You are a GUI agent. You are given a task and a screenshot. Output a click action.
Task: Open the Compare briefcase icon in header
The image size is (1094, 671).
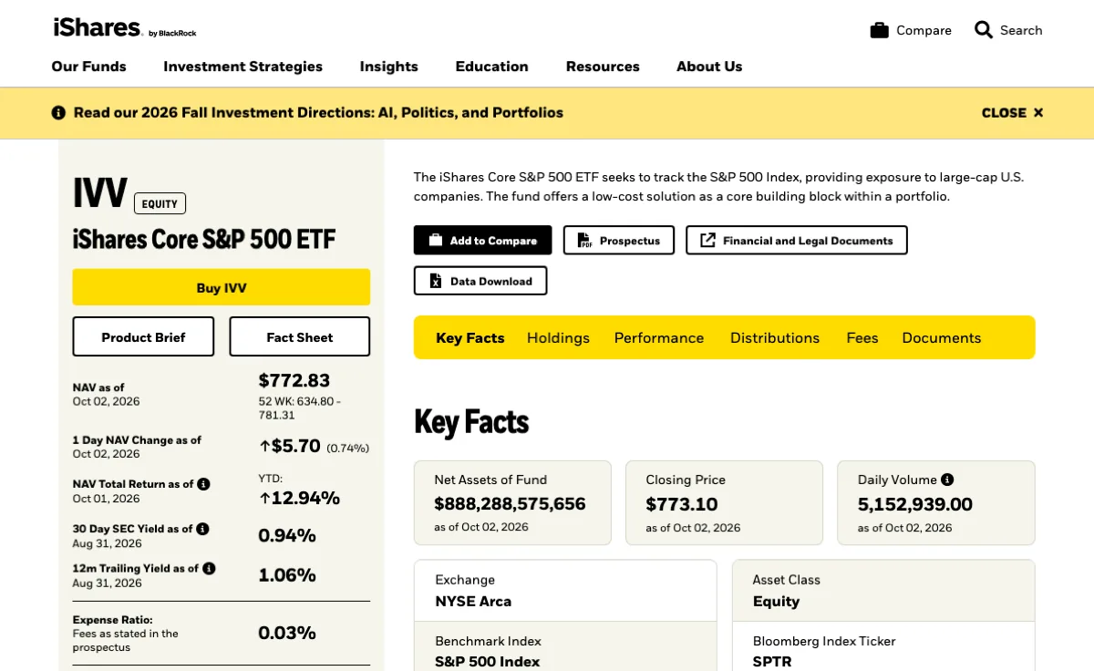[879, 30]
